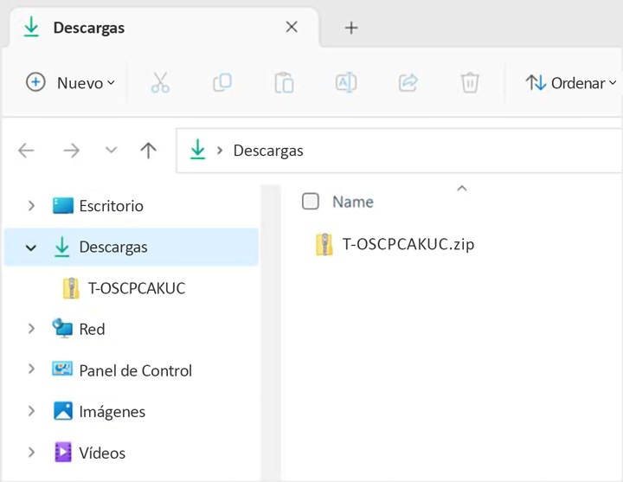
Task: Select Red in the navigation pane
Action: (92, 329)
